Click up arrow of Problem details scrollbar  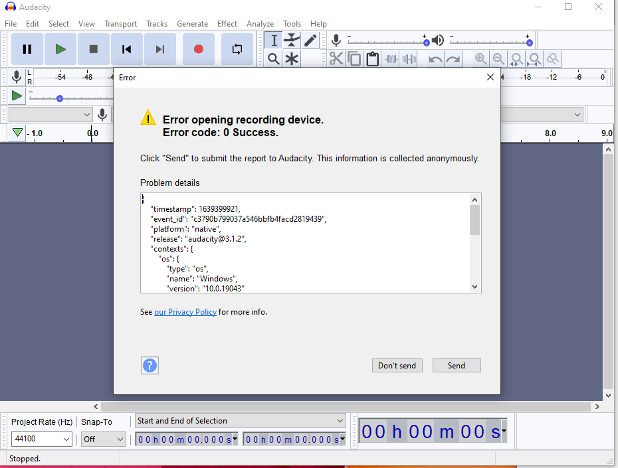(x=474, y=200)
